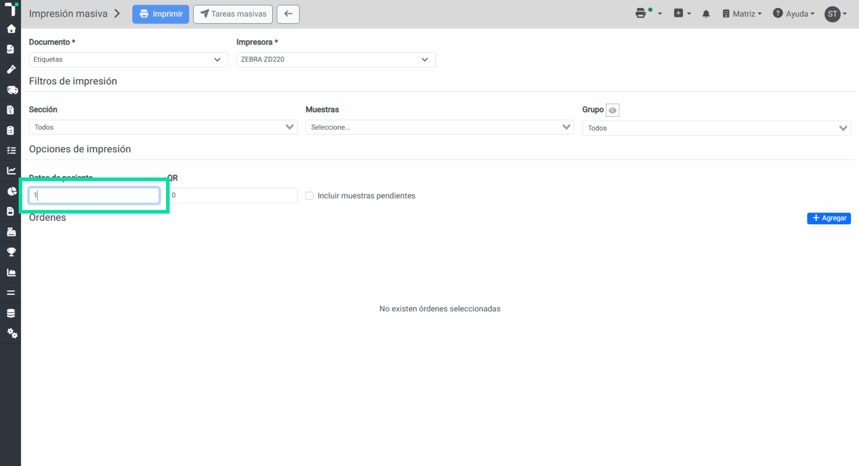The image size is (859, 466).
Task: Click the 'Opciones de impresión' heading
Action: [x=80, y=149]
